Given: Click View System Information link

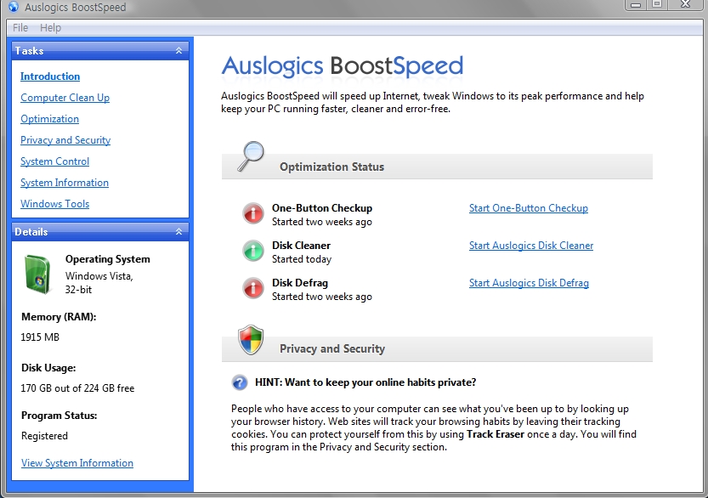Looking at the screenshot, I should [77, 463].
